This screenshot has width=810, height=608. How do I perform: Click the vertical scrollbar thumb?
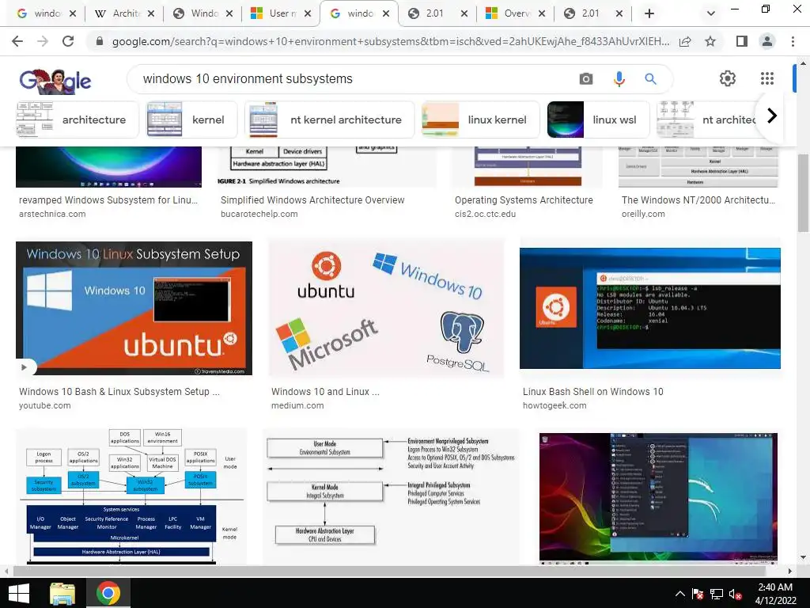click(x=803, y=192)
